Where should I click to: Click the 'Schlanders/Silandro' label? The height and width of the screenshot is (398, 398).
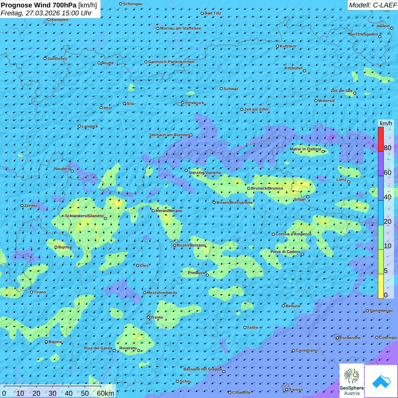tap(84, 216)
